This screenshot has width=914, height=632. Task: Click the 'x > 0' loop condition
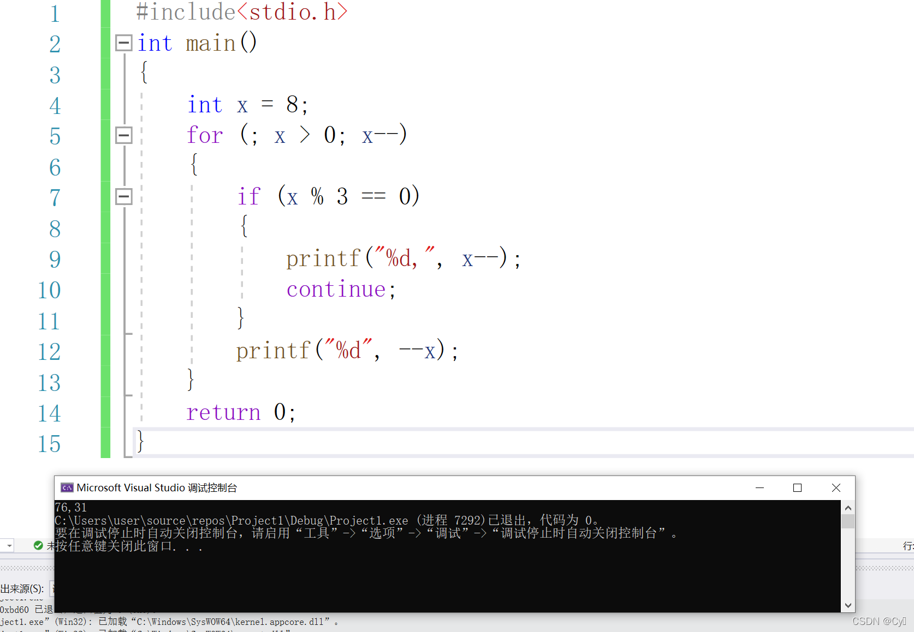pyautogui.click(x=305, y=135)
